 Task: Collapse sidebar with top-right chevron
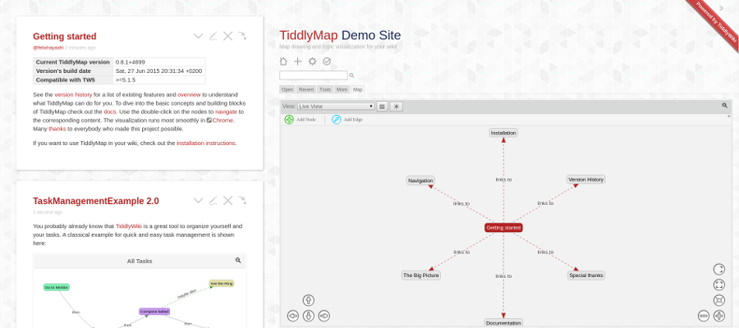pos(721,8)
